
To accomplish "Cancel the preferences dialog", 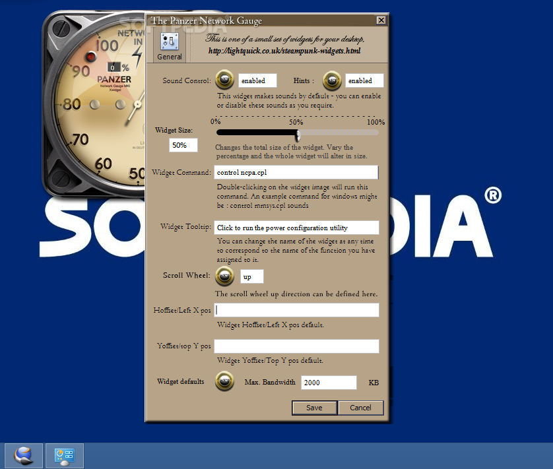I will (360, 408).
